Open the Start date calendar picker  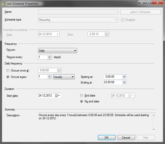pos(58,96)
